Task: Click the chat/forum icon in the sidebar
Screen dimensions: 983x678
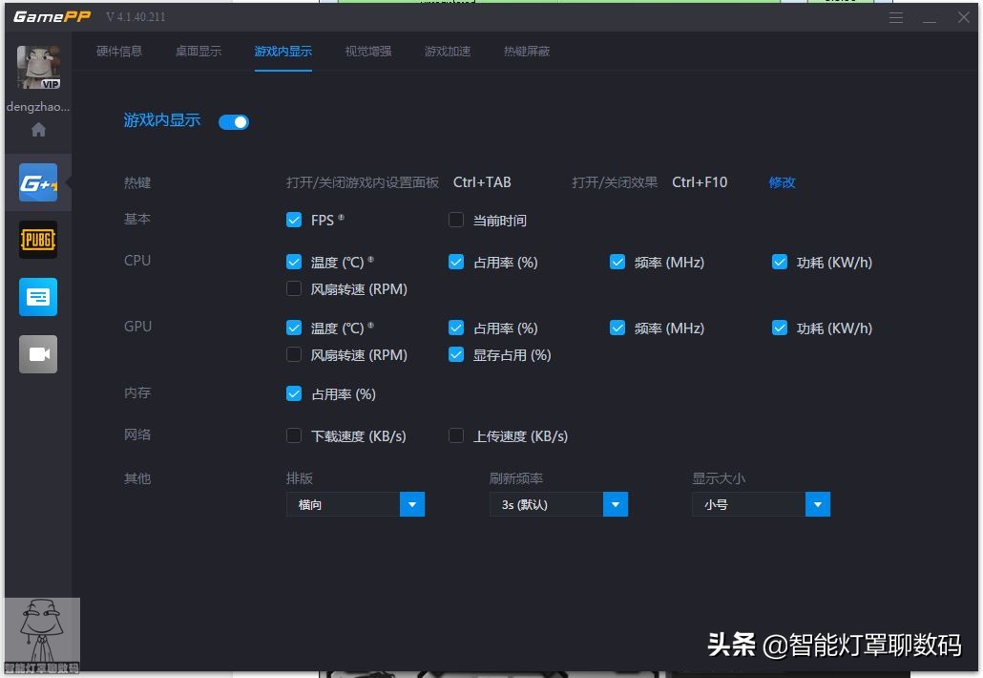Action: point(38,296)
